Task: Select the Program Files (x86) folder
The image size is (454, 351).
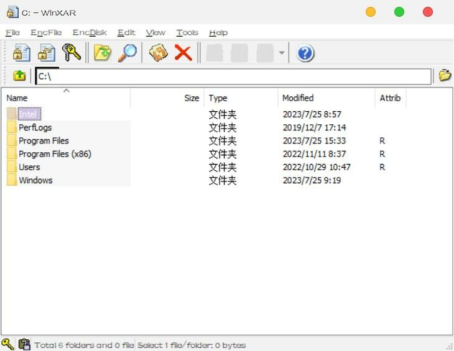Action: 55,154
